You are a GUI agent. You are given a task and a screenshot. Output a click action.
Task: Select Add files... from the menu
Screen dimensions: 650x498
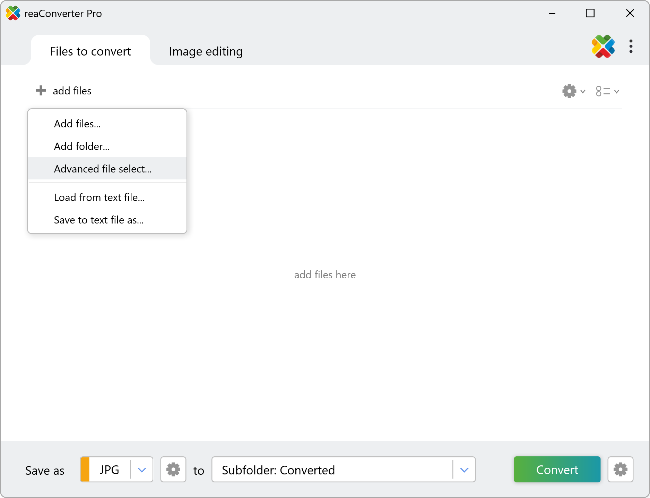tap(77, 124)
